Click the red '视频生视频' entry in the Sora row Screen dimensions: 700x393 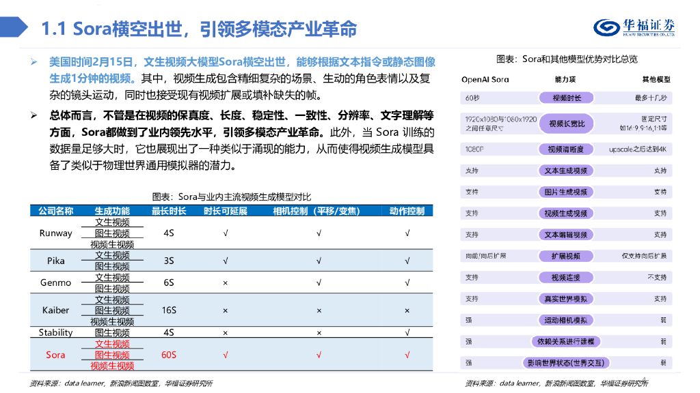point(112,366)
